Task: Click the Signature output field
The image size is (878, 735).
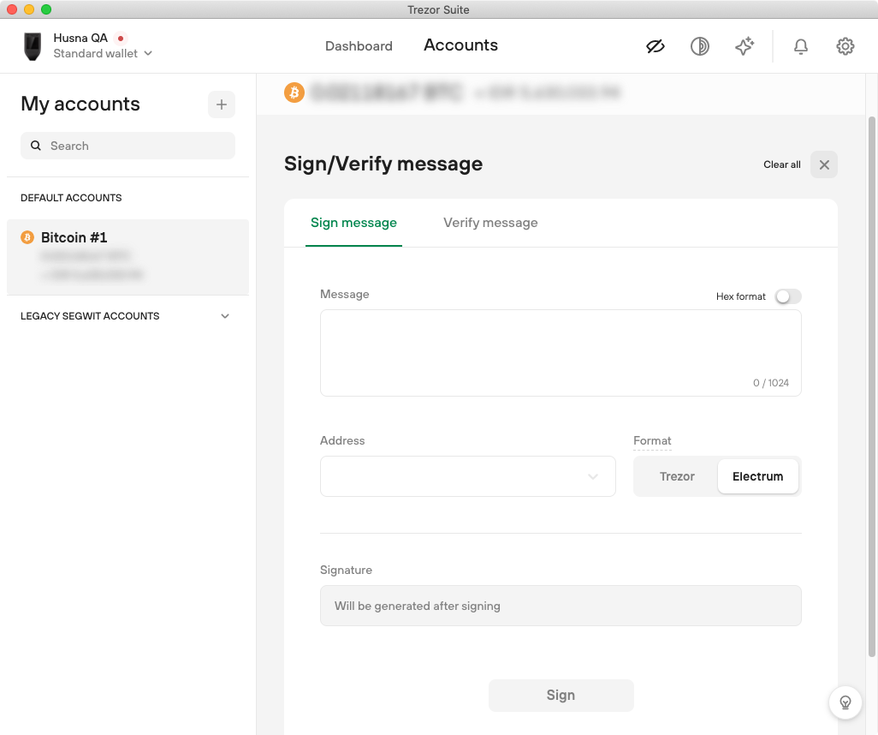Action: coord(561,606)
